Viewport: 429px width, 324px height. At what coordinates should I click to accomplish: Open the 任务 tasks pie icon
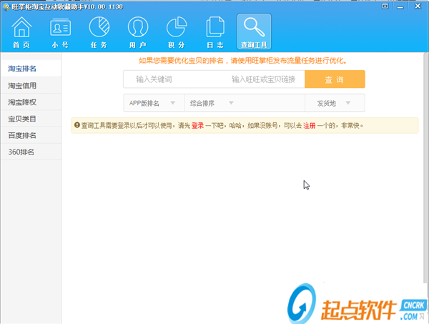99,32
